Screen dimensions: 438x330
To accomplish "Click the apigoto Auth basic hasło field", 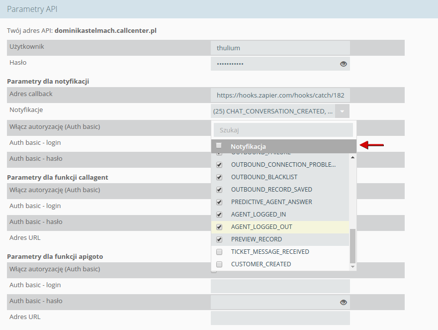I will click(280, 302).
